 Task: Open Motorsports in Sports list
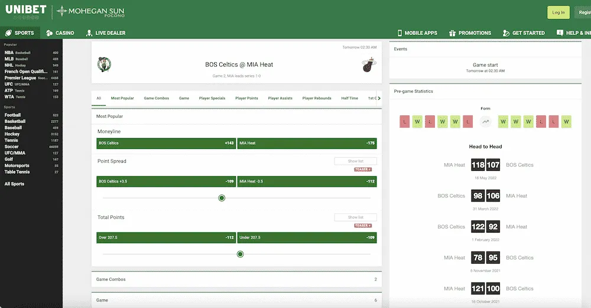tap(31, 166)
